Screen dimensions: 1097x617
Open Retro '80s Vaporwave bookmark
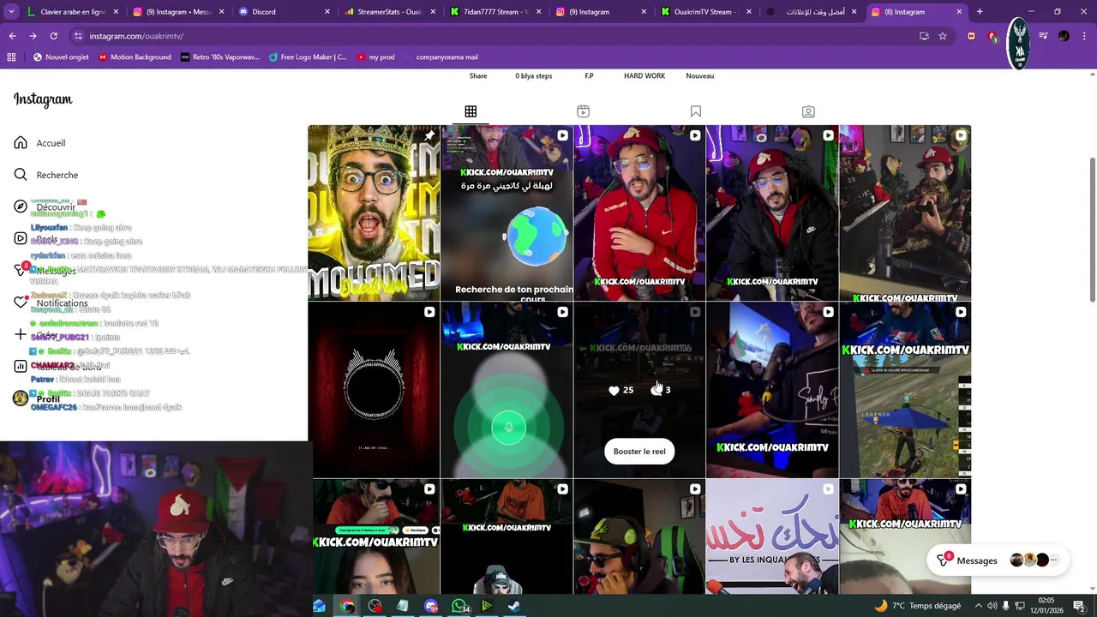[x=219, y=57]
